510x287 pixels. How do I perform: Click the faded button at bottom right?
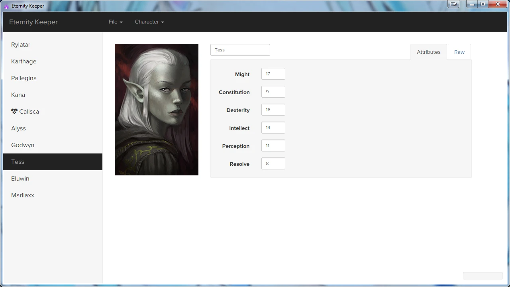[483, 276]
